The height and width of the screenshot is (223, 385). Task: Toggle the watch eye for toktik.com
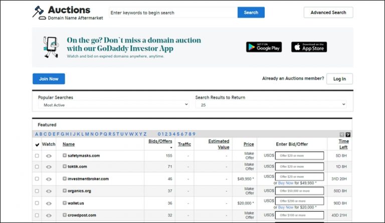point(49,167)
